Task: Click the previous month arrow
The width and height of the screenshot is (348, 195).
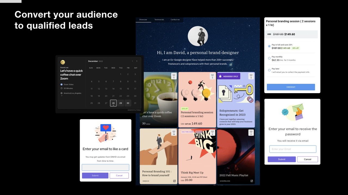Action: click(132, 61)
